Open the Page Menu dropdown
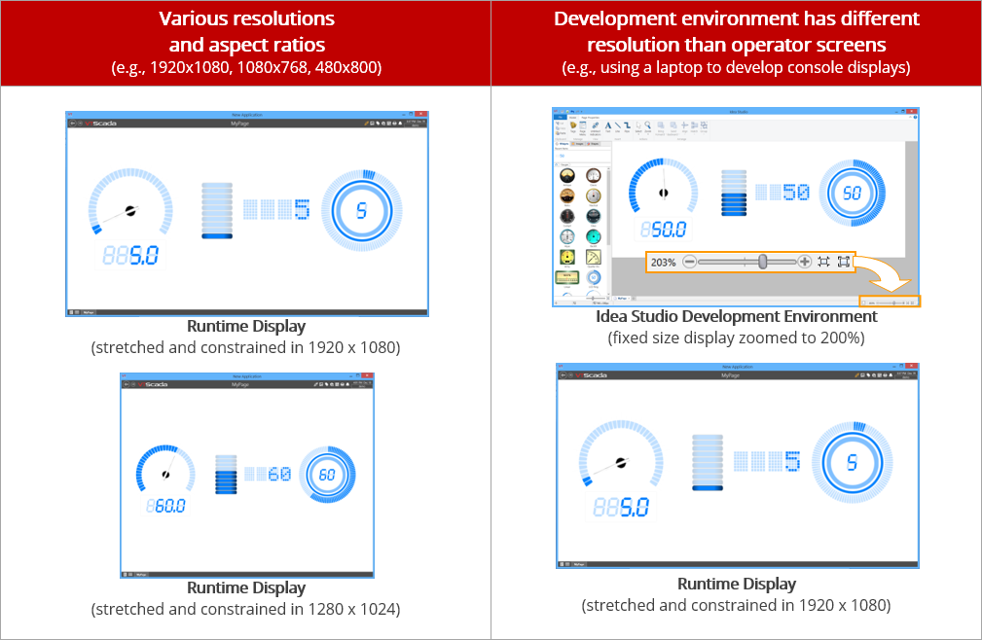 tap(583, 127)
